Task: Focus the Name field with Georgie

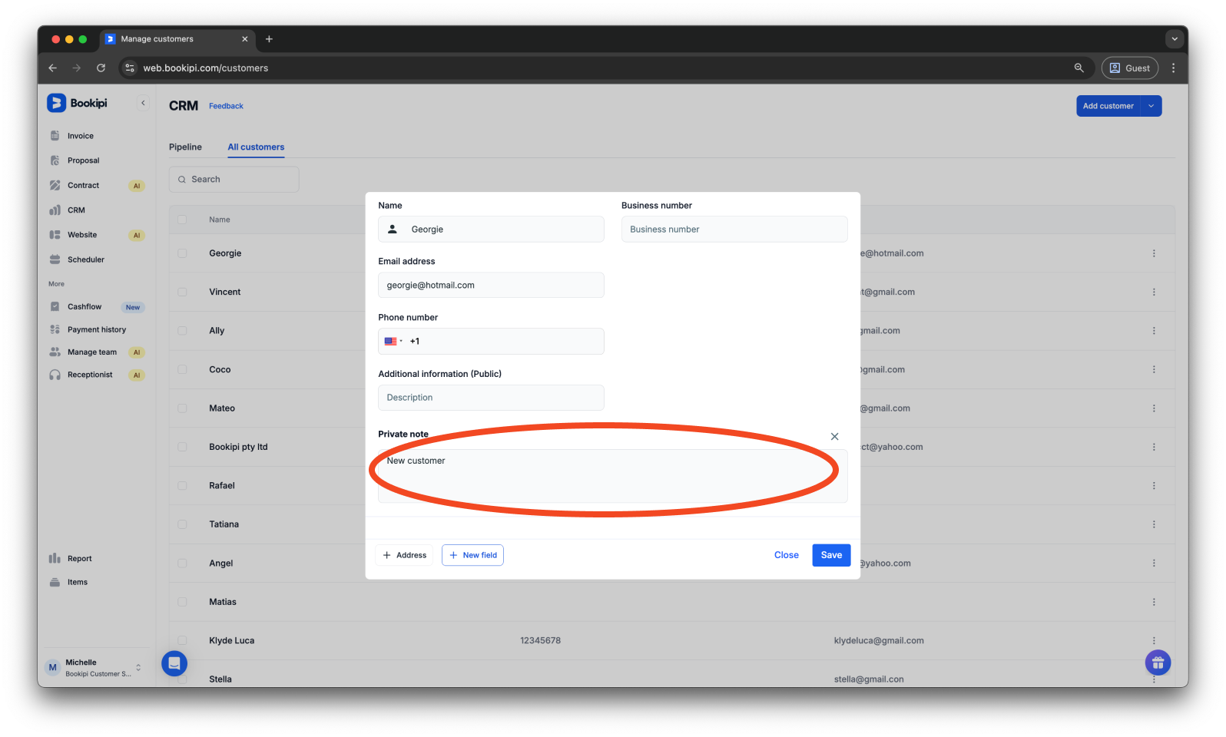Action: point(491,229)
